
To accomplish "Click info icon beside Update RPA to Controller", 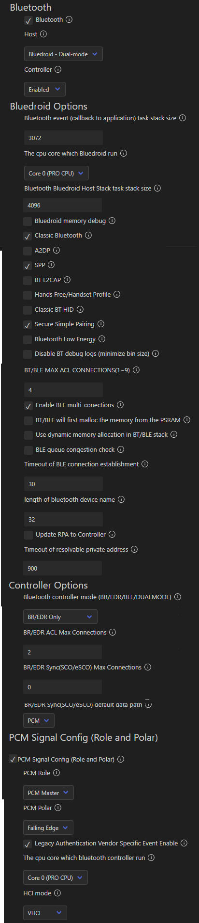I will tap(112, 535).
